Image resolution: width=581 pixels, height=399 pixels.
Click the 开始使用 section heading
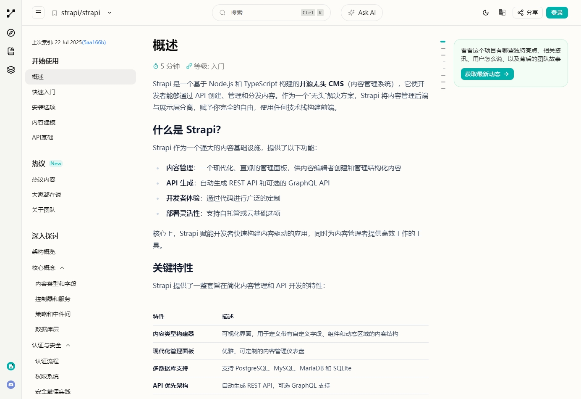coord(45,61)
